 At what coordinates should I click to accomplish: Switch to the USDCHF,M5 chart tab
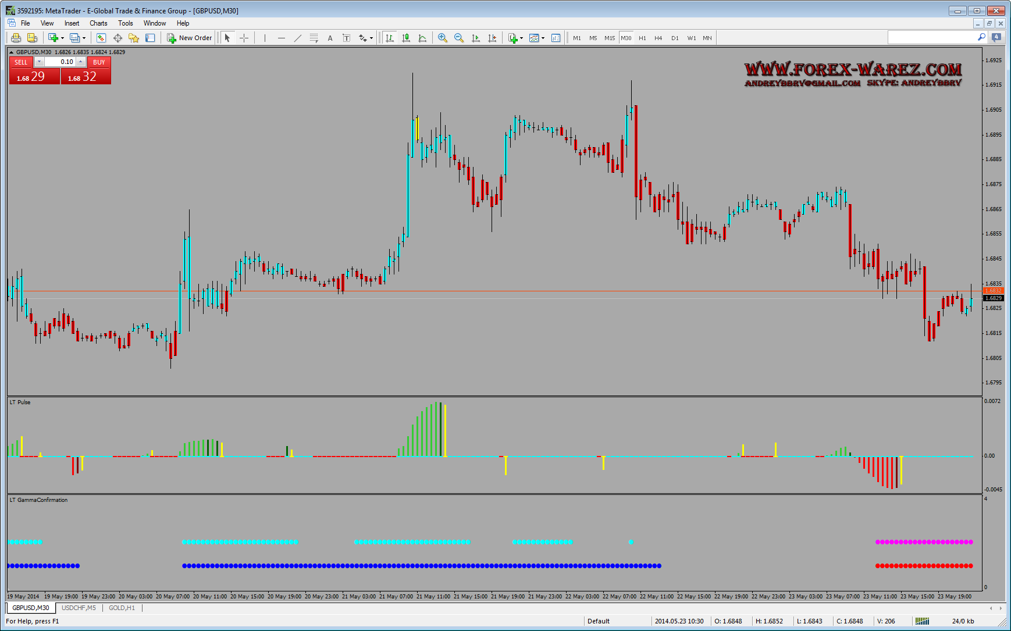point(79,608)
